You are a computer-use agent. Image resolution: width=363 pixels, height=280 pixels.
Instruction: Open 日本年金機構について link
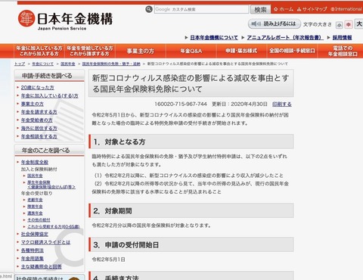coord(214,38)
